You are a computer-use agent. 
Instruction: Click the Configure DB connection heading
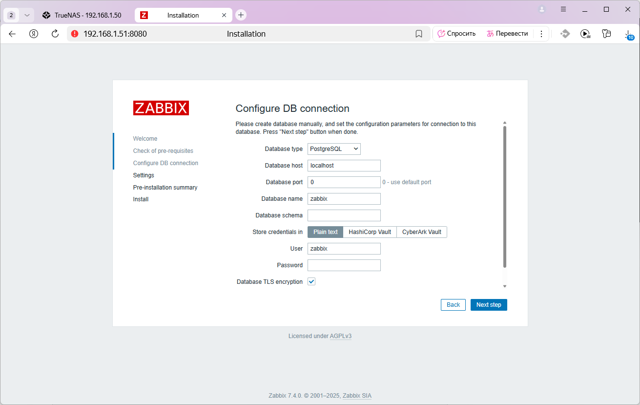(x=292, y=108)
